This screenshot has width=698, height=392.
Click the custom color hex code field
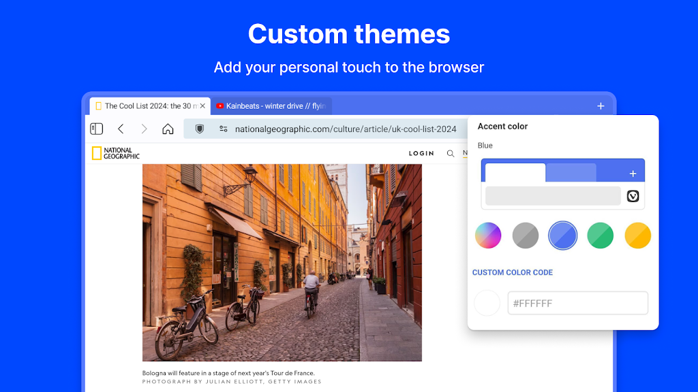click(577, 303)
